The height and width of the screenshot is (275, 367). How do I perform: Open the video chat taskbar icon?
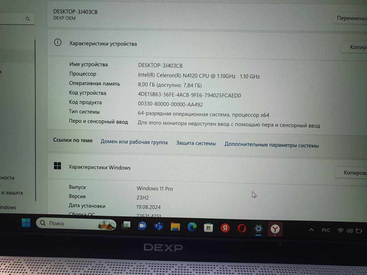click(142, 226)
